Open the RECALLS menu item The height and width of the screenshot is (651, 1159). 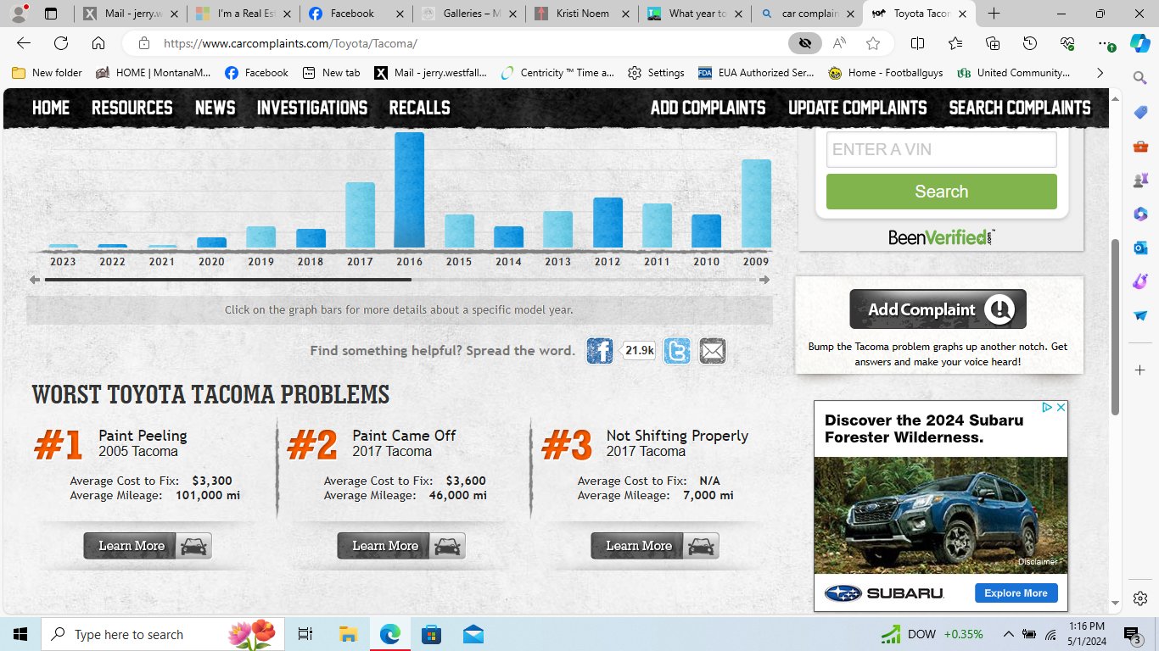click(x=420, y=108)
